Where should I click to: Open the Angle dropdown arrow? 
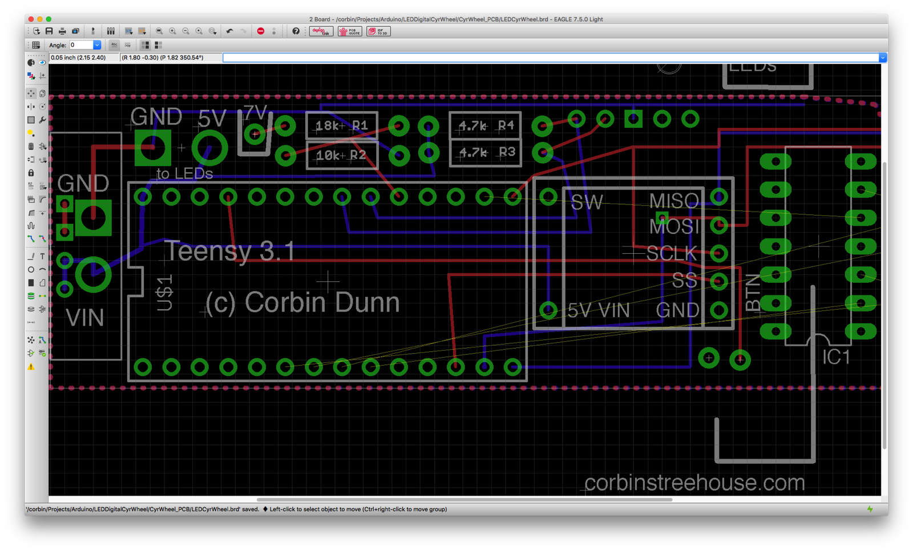point(97,45)
